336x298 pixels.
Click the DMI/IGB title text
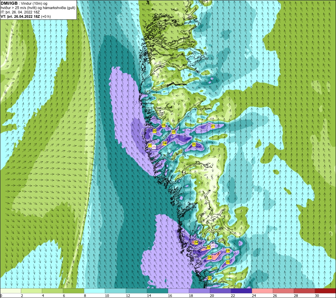pyautogui.click(x=9, y=3)
